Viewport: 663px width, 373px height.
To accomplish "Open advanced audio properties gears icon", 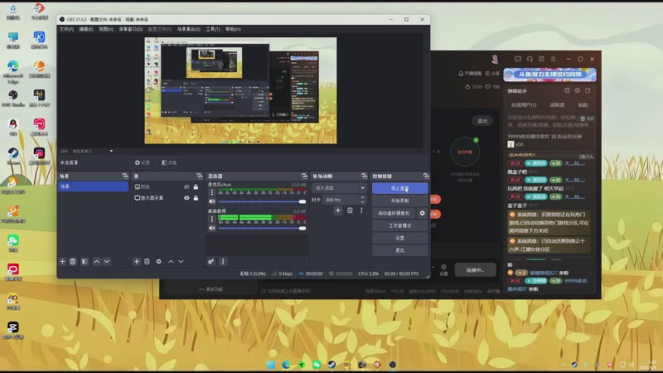I will click(211, 262).
